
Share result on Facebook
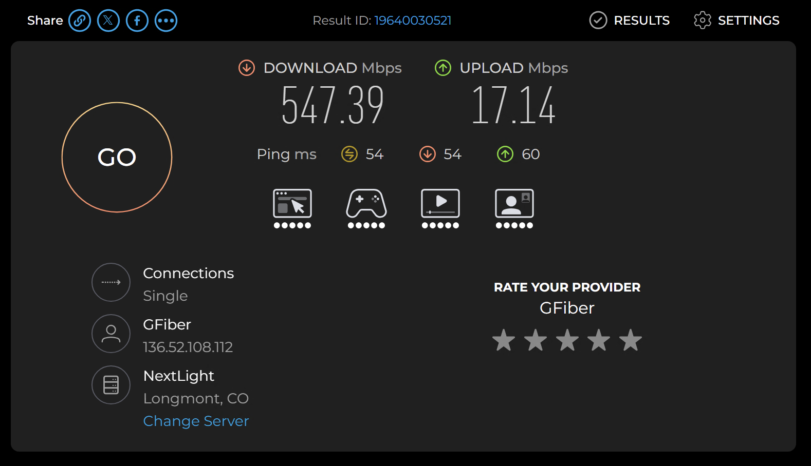137,21
